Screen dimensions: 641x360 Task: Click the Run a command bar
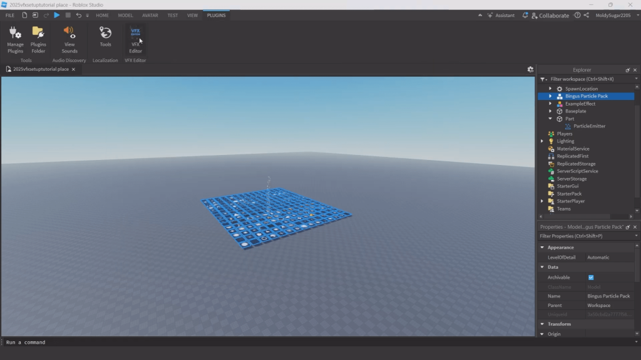tap(319, 342)
